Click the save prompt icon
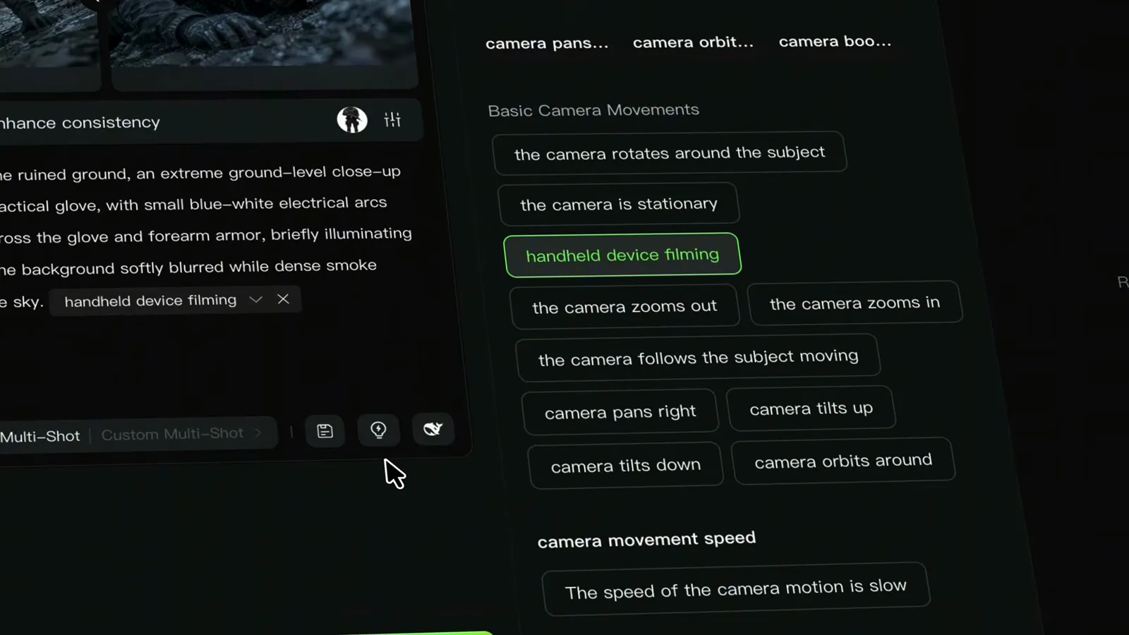Viewport: 1129px width, 635px height. [325, 431]
